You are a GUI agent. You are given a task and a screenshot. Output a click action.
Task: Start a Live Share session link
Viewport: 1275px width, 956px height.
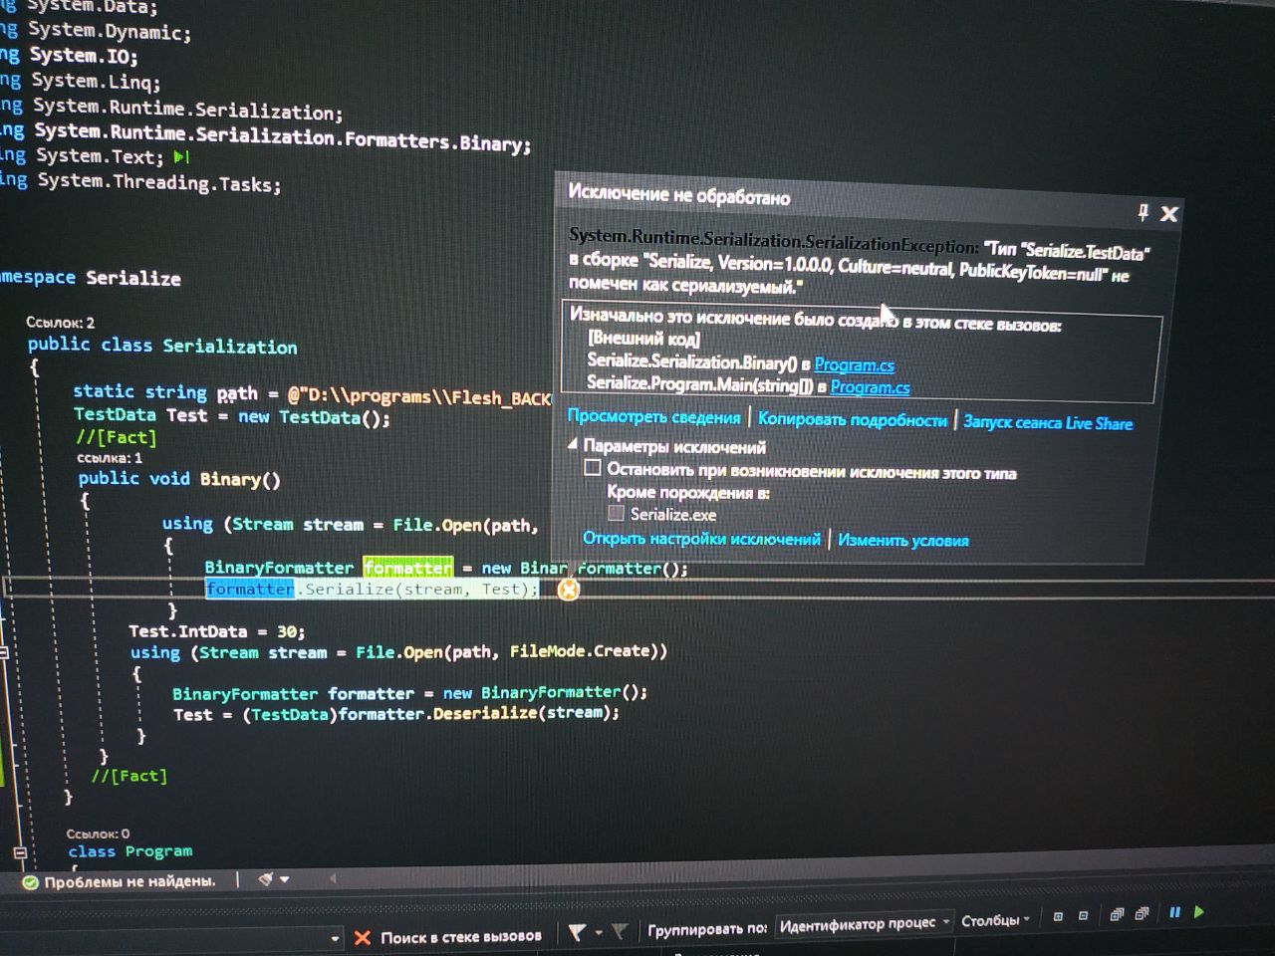[x=1048, y=422]
